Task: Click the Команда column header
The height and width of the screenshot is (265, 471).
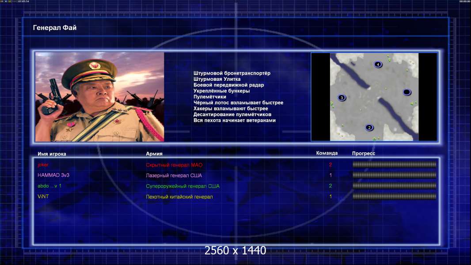Action: (x=327, y=153)
